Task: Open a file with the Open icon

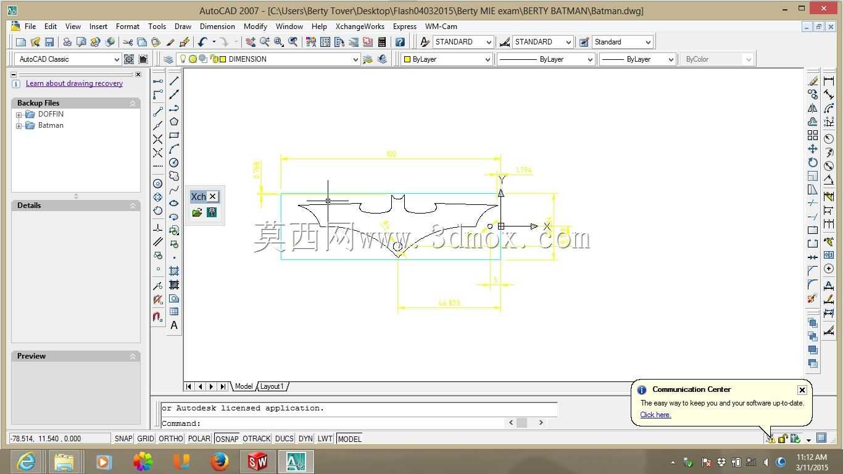Action: tap(35, 42)
